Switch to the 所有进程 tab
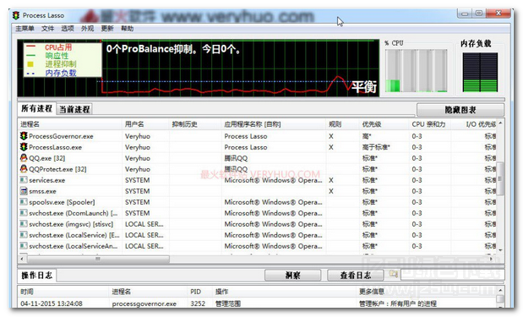The width and height of the screenshot is (523, 317). 36,108
